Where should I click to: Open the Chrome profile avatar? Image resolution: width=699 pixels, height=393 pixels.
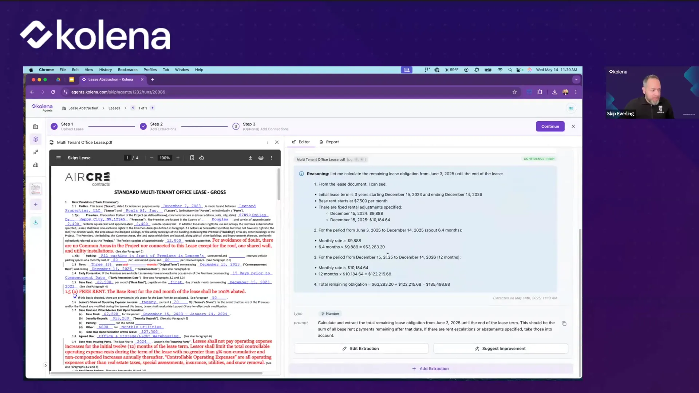[565, 92]
